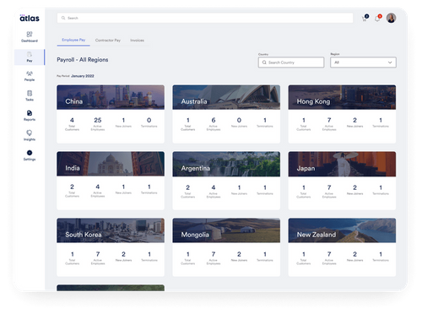The image size is (422, 314).
Task: Switch to the Contractor Pay tab
Action: [x=108, y=41]
